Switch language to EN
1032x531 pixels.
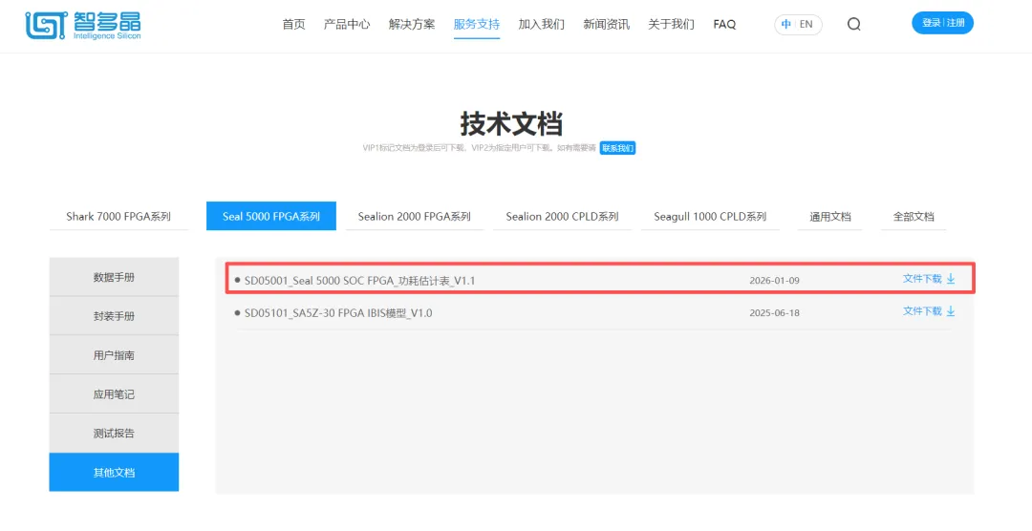pos(806,24)
